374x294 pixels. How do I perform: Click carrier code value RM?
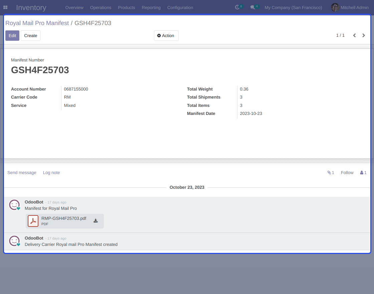67,97
